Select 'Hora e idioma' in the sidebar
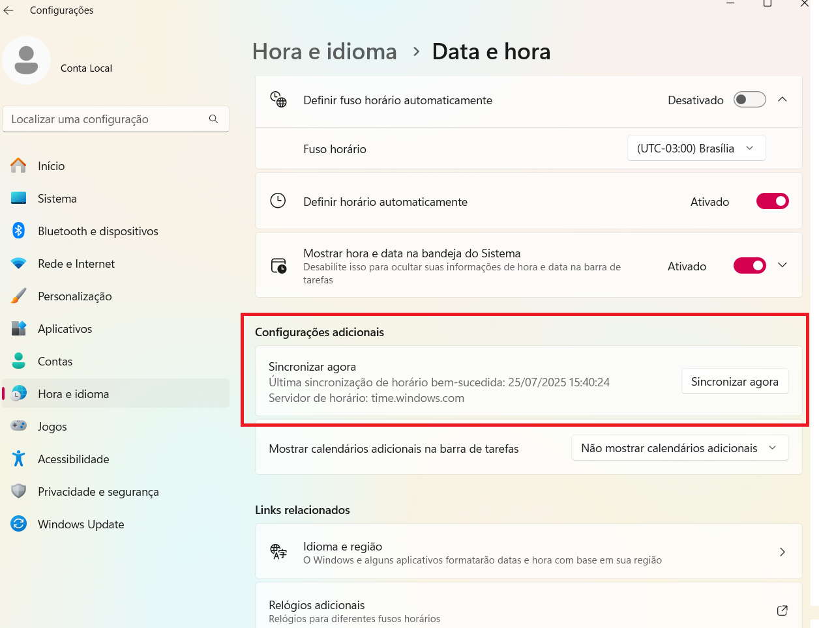This screenshot has height=628, width=819. [x=74, y=393]
